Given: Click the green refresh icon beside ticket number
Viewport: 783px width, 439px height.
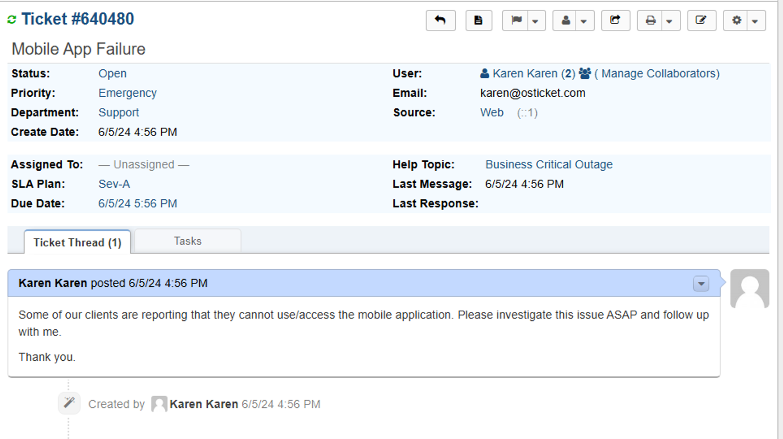Looking at the screenshot, I should [x=12, y=20].
